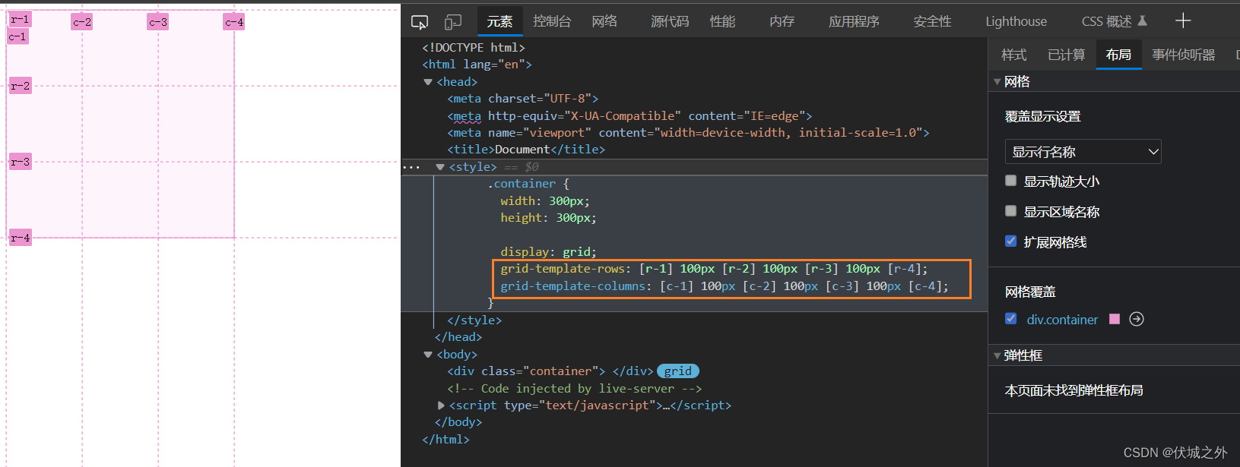Image resolution: width=1240 pixels, height=467 pixels.
Task: Click the r-4 grid line label
Action: tap(20, 238)
